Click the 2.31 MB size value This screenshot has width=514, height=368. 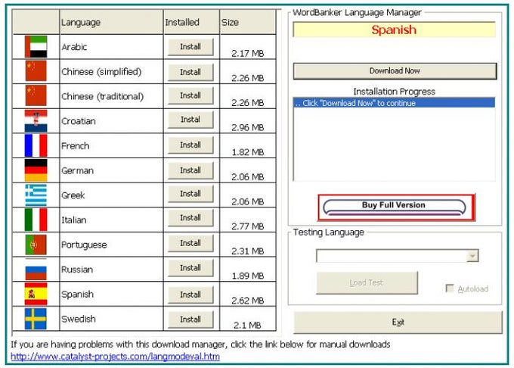[x=247, y=251]
